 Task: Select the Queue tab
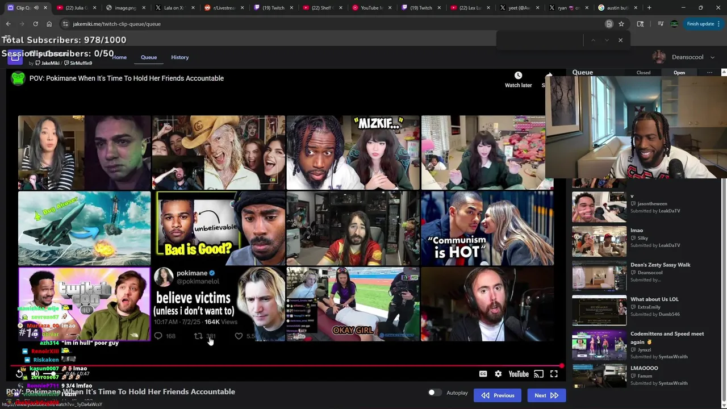pos(149,57)
